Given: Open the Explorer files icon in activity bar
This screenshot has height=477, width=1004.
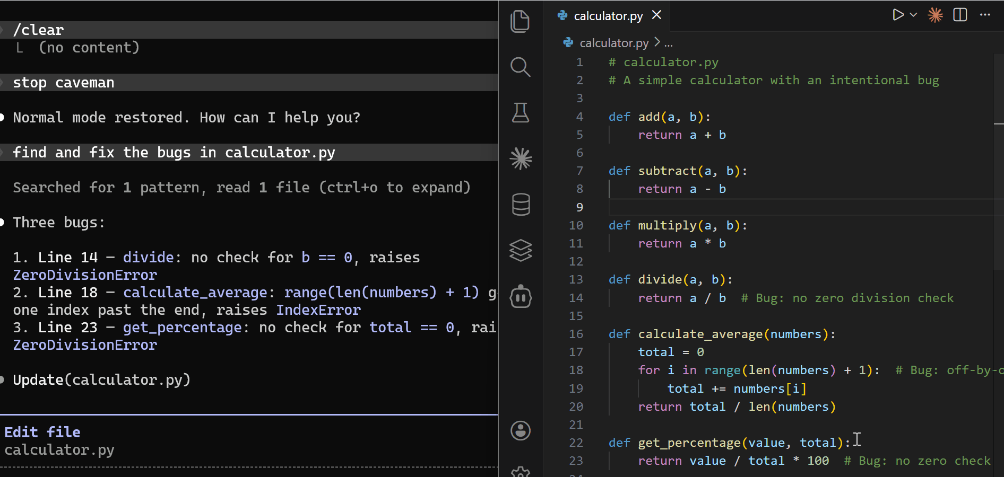Looking at the screenshot, I should 520,21.
